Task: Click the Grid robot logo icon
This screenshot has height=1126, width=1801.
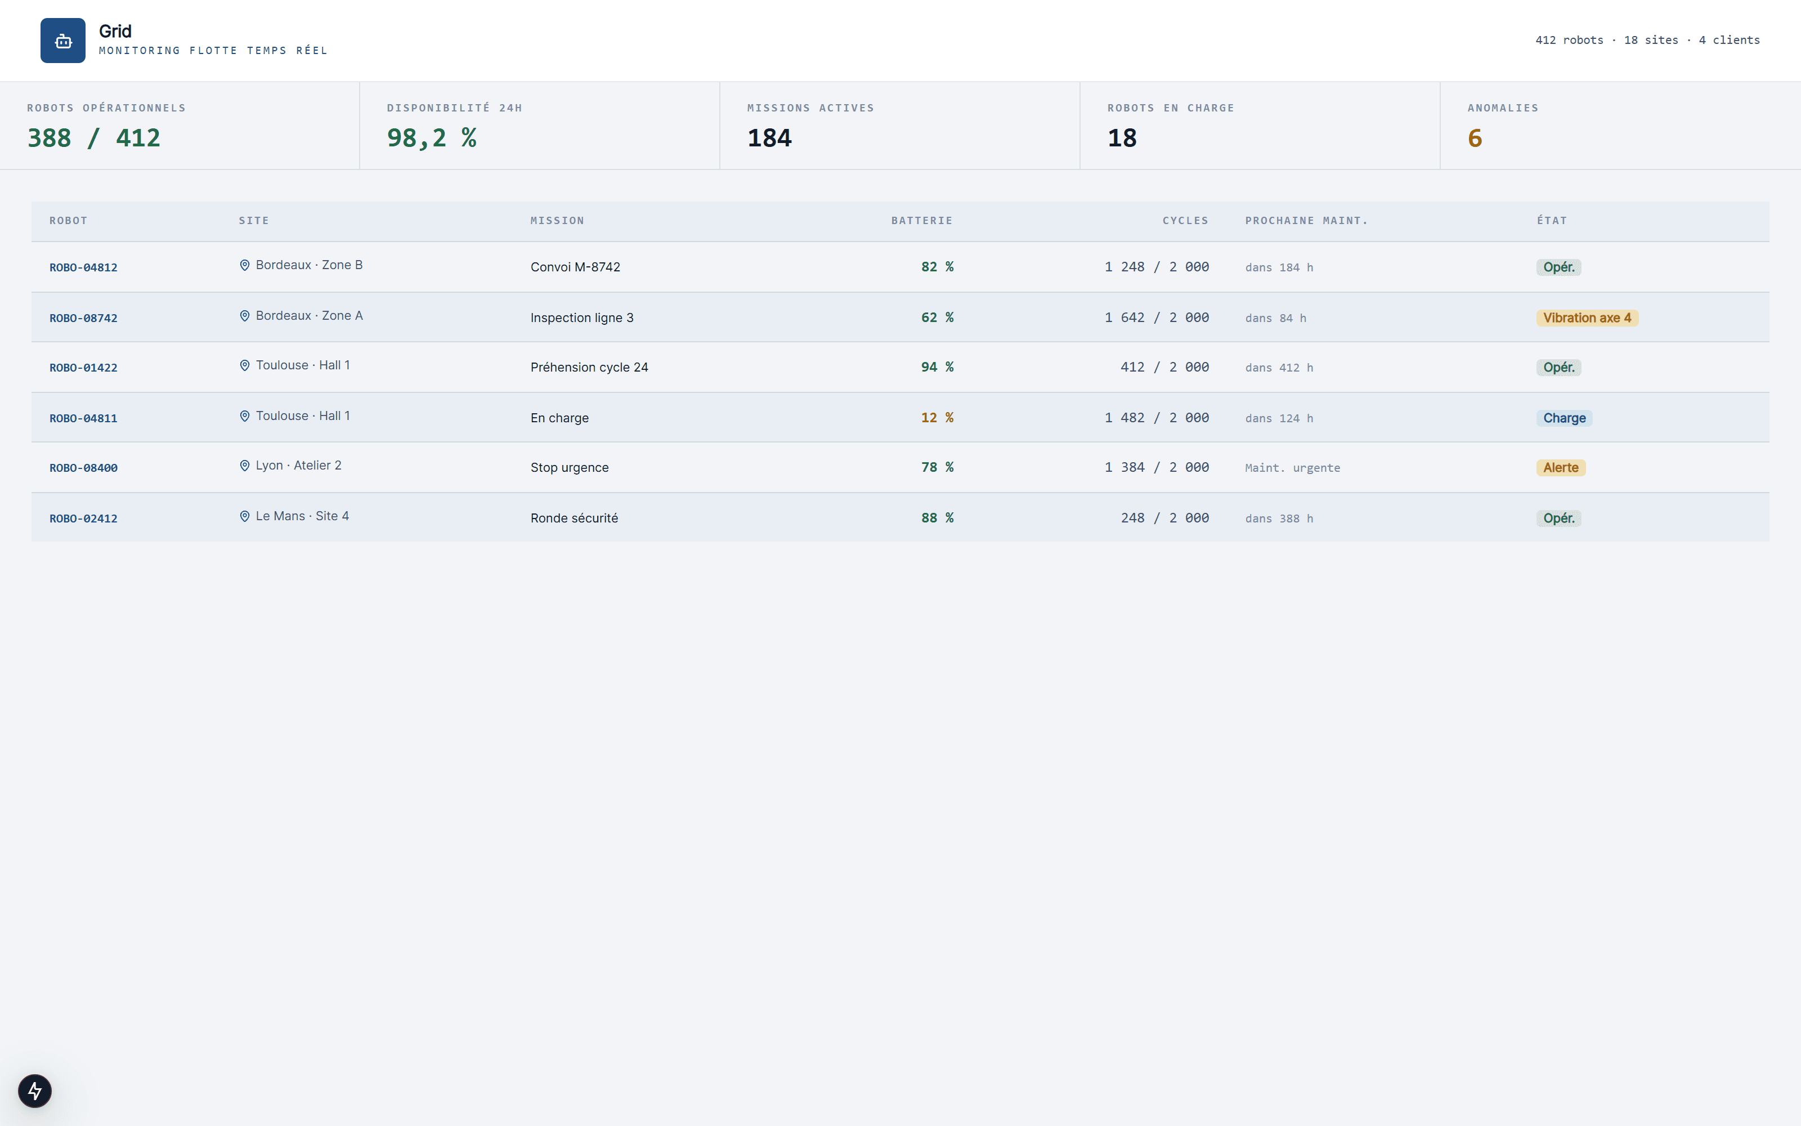Action: [62, 41]
